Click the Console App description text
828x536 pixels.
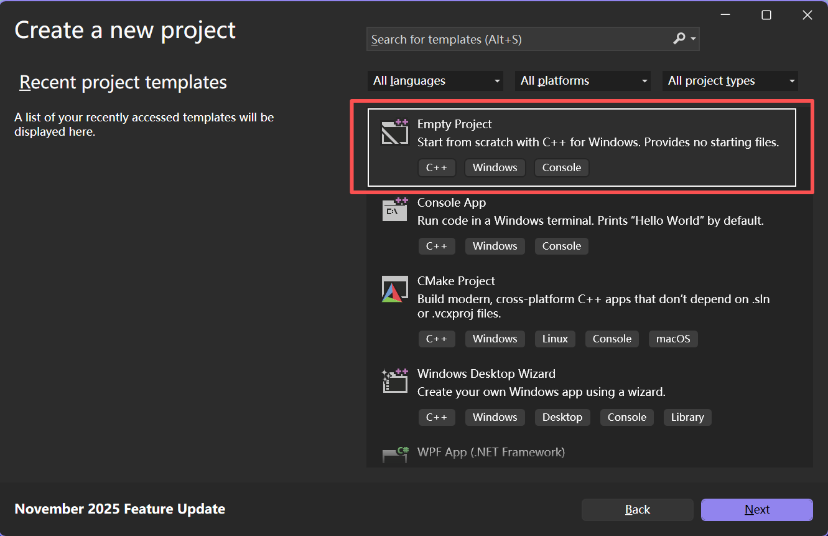click(590, 221)
